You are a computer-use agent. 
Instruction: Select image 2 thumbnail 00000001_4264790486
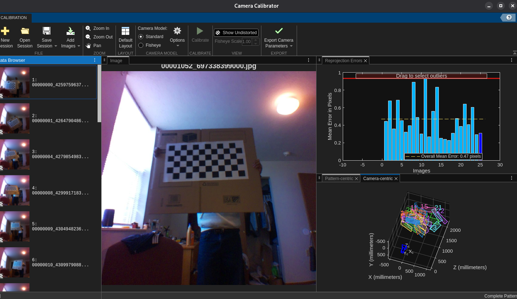click(15, 119)
